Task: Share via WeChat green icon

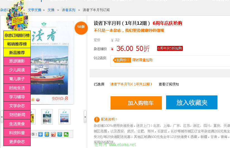Action: [x=66, y=134]
